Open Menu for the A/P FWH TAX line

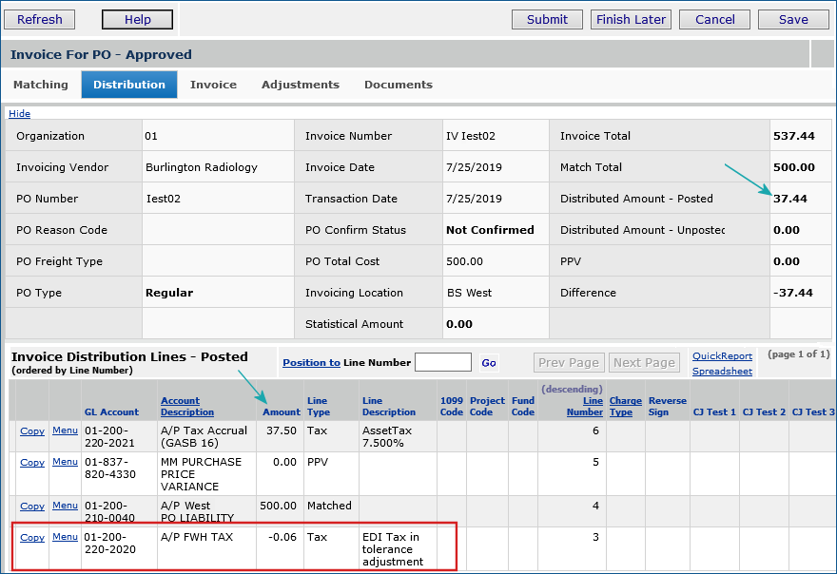click(x=65, y=537)
